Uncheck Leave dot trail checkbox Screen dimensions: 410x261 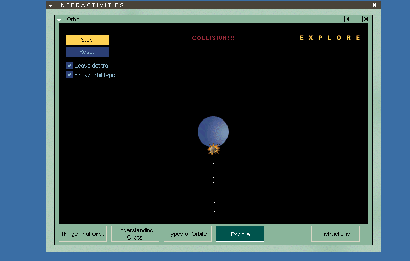click(x=69, y=66)
